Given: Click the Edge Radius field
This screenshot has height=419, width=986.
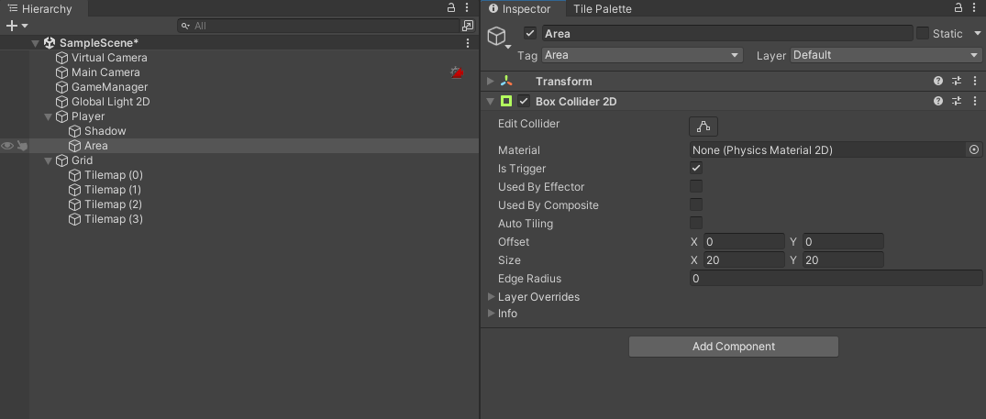Looking at the screenshot, I should tap(836, 279).
